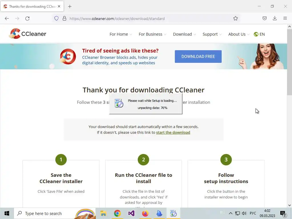
Task: Open the Firefox hamburger application menu
Action: [285, 18]
